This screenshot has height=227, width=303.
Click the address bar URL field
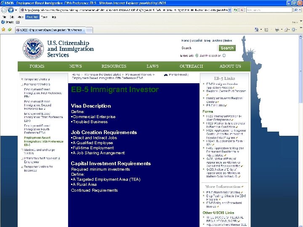tap(124, 10)
